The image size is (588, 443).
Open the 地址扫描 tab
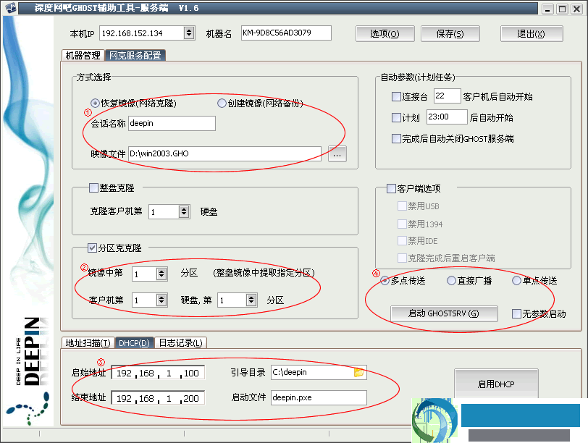click(x=88, y=342)
